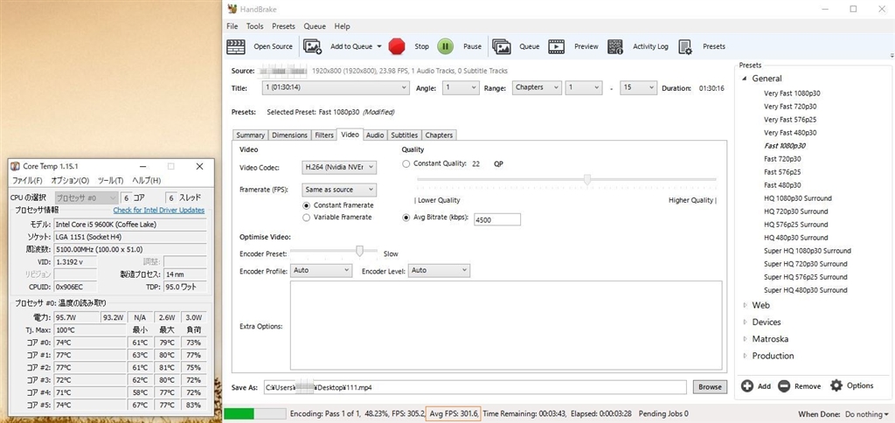Switch to the Chapters tab
The image size is (895, 423).
click(439, 135)
